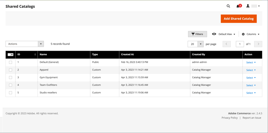Open the Privacy Policy link
Image resolution: width=268 pixels, height=133 pixels.
tap(229, 118)
